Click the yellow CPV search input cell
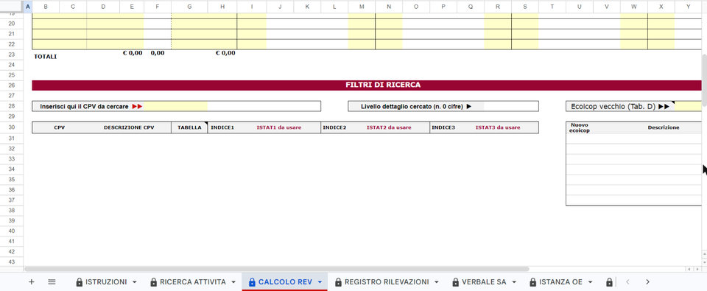 point(175,107)
